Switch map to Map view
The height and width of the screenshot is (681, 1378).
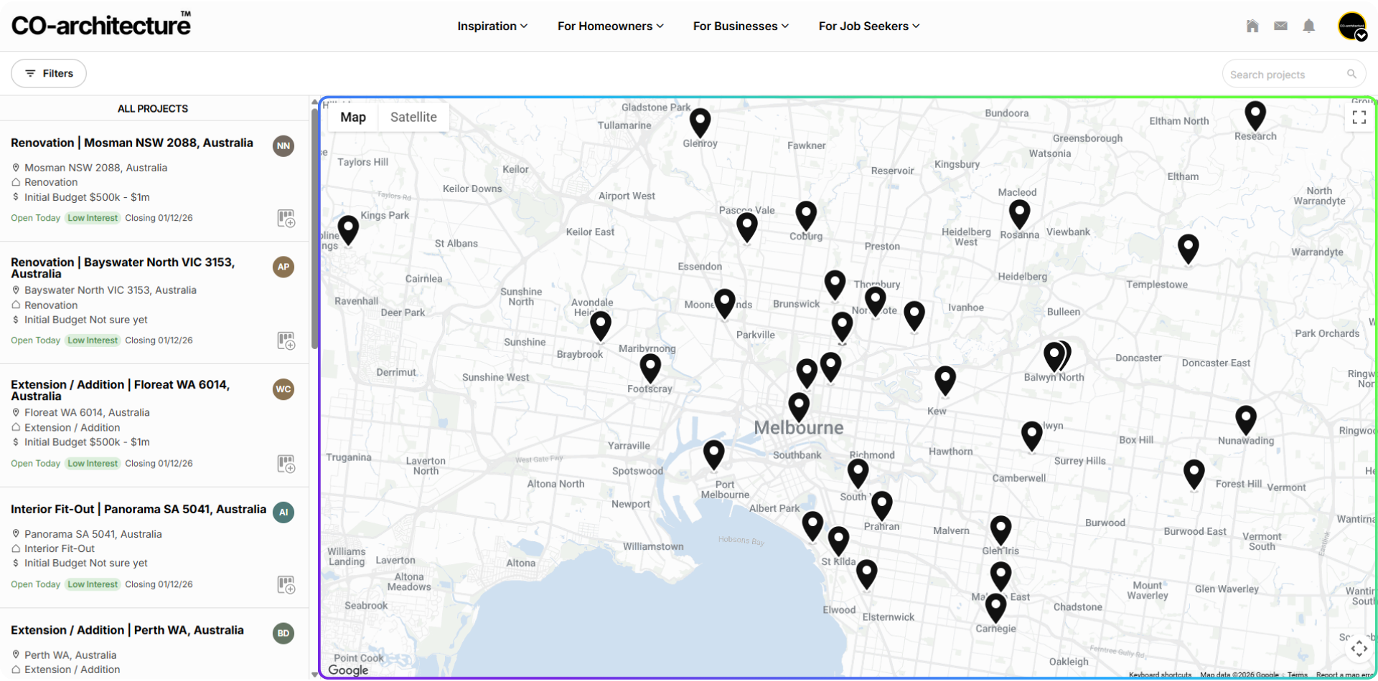coord(353,117)
